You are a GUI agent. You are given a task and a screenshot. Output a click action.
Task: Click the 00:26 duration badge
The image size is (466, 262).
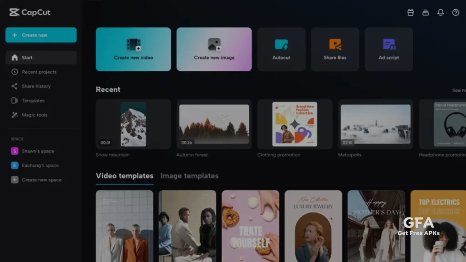[x=187, y=143]
